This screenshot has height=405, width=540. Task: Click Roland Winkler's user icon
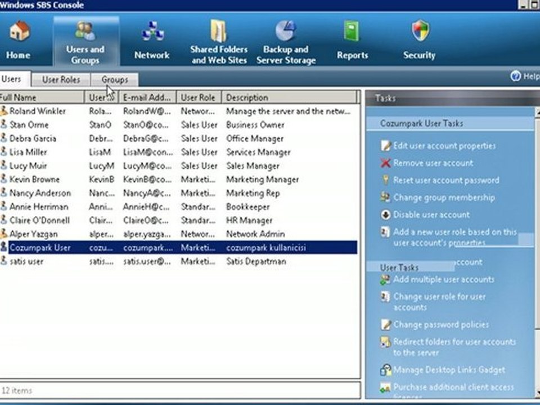3,111
